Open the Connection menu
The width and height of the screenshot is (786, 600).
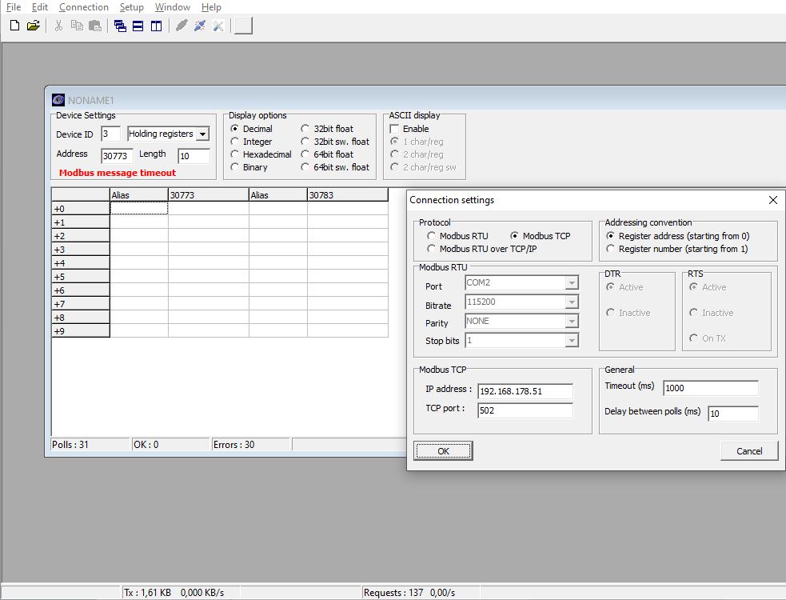pos(83,7)
